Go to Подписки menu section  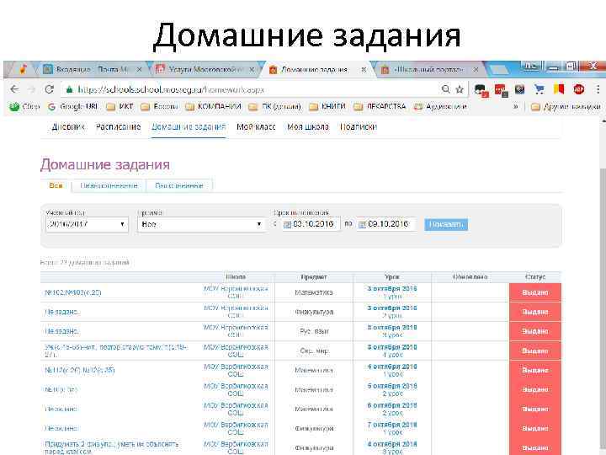[359, 127]
